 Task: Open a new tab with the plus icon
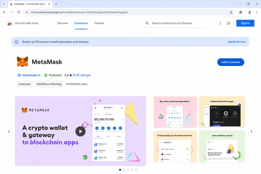tap(56, 4)
